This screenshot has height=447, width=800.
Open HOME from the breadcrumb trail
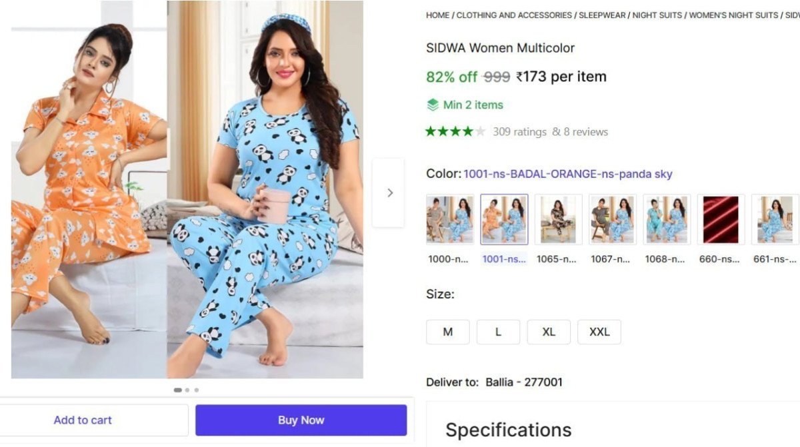click(x=437, y=15)
